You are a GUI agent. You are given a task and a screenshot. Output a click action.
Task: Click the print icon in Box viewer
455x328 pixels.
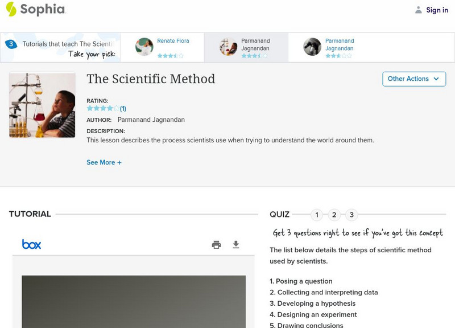216,245
